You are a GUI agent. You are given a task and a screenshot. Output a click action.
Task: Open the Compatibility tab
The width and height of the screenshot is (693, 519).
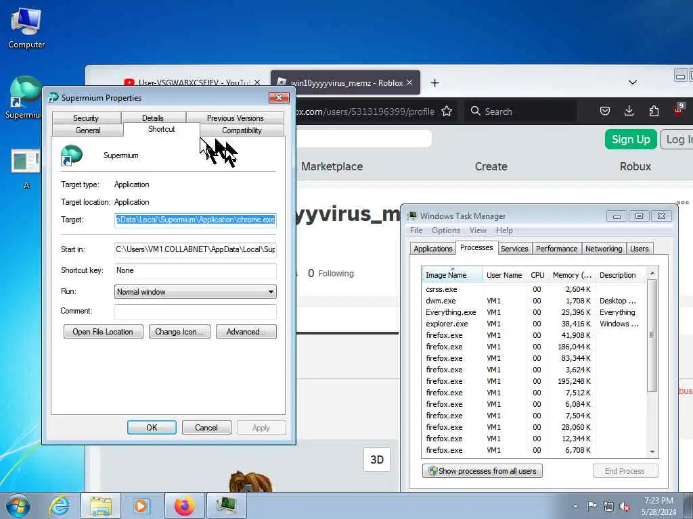point(242,130)
